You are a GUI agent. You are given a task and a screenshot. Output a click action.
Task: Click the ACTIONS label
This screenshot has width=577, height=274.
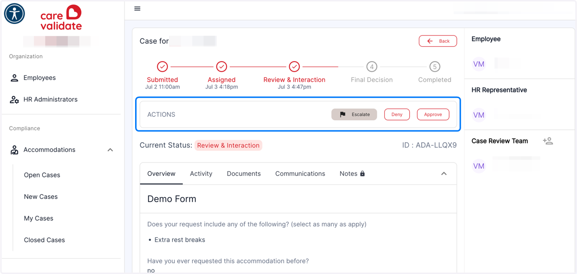tap(161, 114)
